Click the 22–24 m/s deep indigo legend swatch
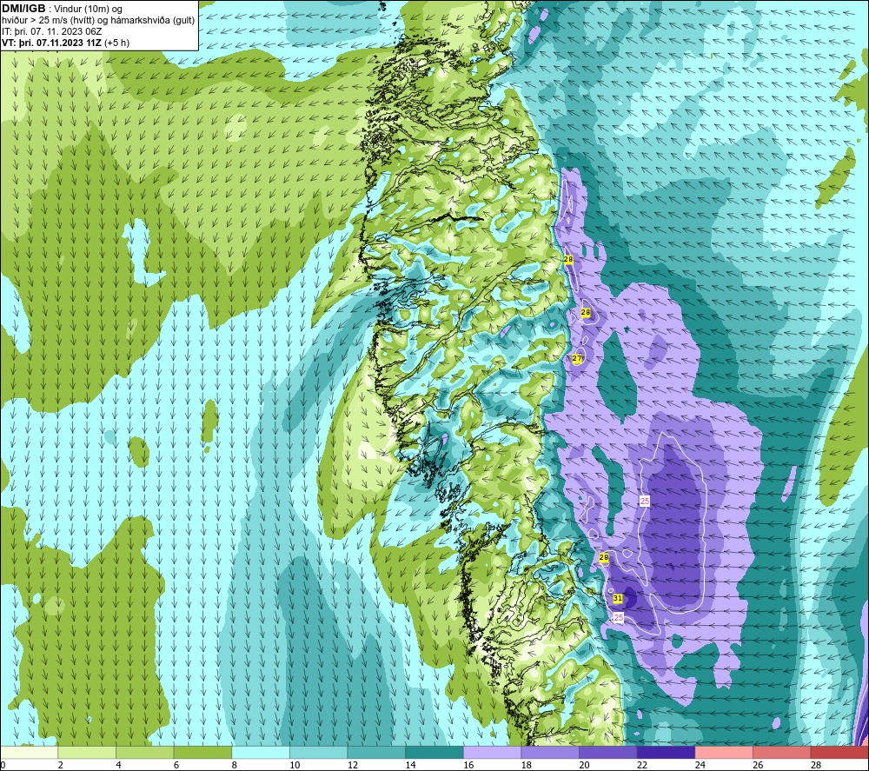Screen dimensions: 869x771 pos(667,752)
